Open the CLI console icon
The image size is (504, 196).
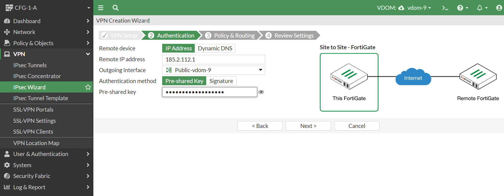point(445,8)
